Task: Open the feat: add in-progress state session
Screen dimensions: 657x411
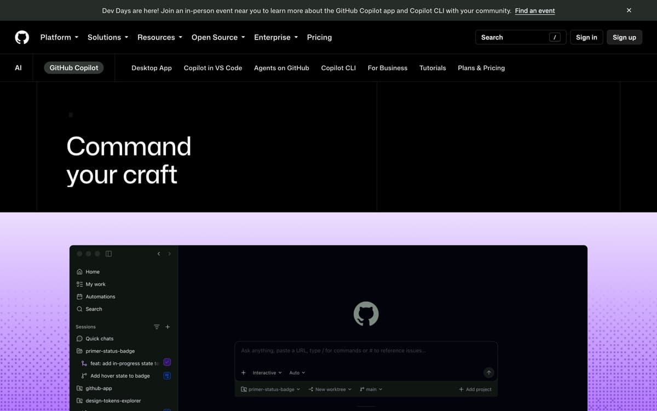Action: [120, 363]
